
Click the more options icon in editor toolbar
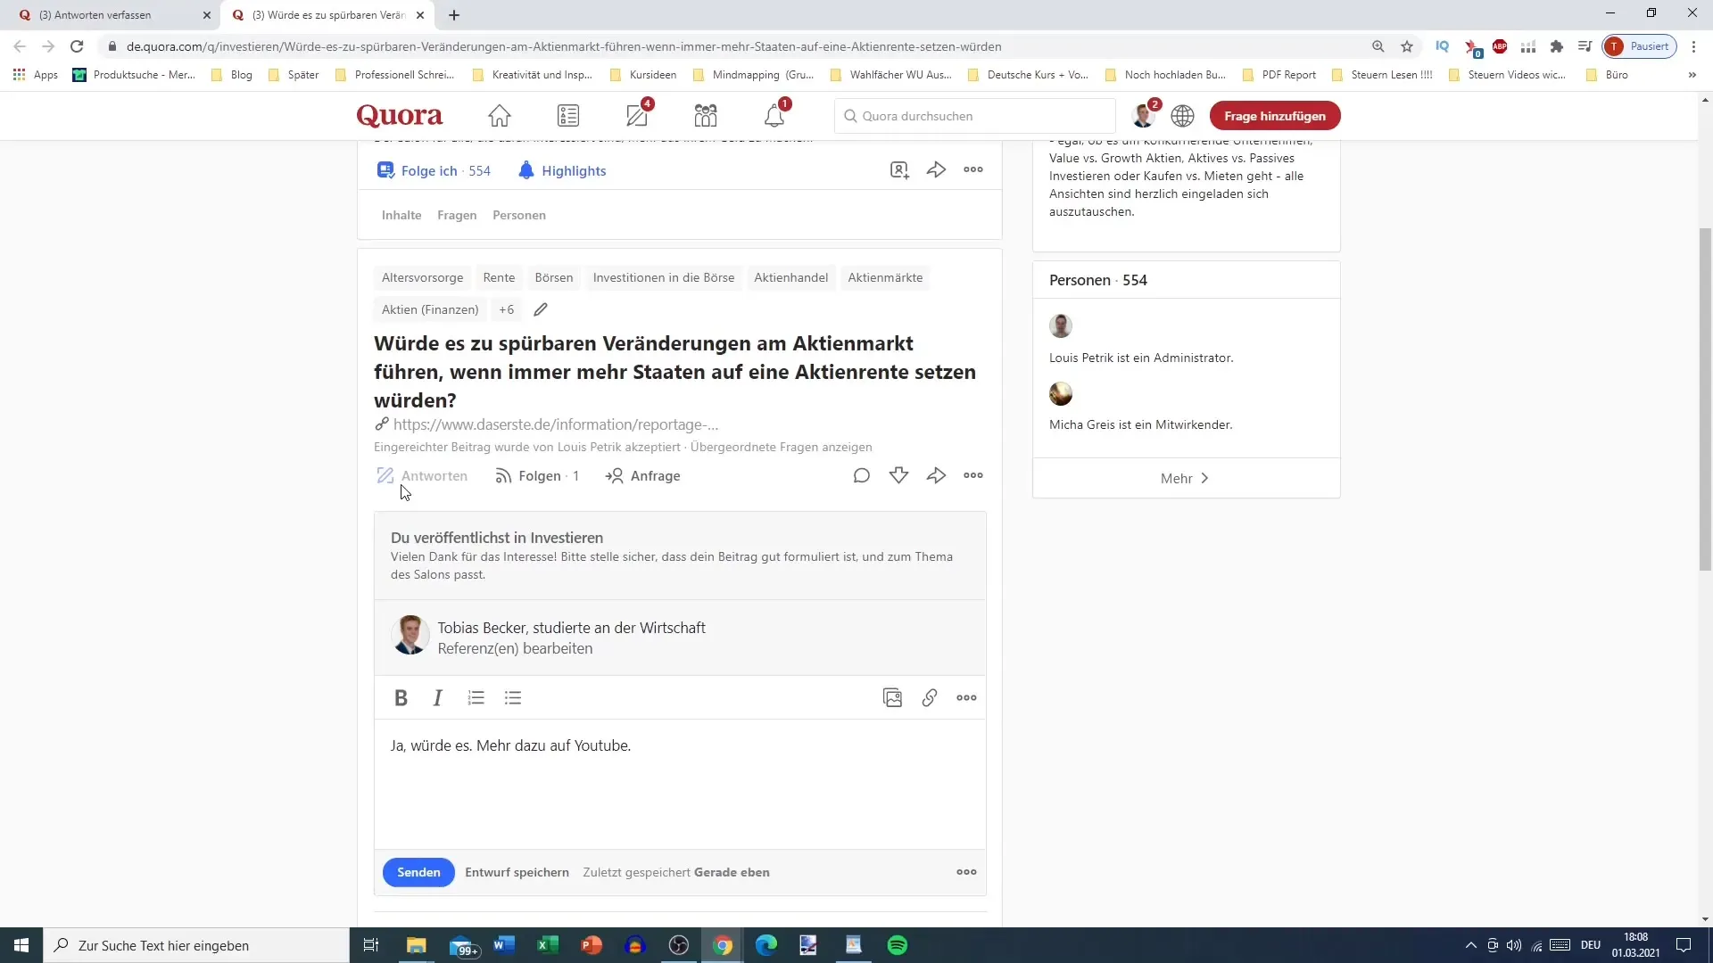coord(967,697)
